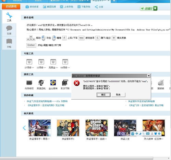Click 上传存档 upload save
The image size is (171, 160).
point(66,7)
